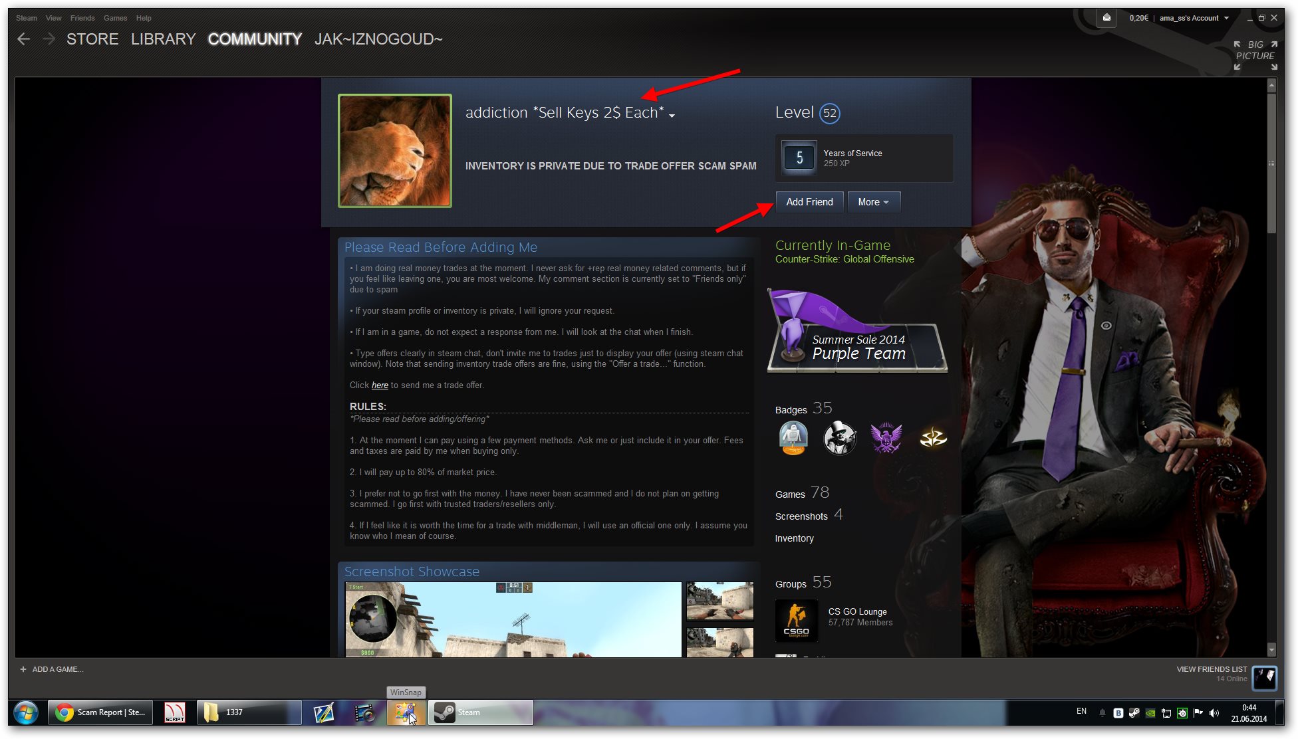Click the second profile badge icon
This screenshot has width=1298, height=739.
point(838,437)
